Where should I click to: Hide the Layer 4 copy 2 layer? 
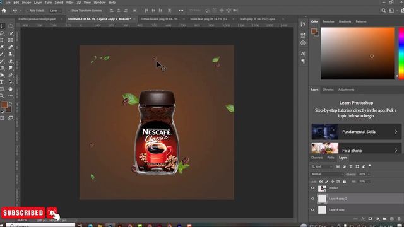312,199
